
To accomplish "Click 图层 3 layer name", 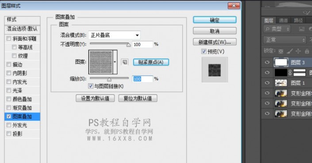I will coord(298,63).
